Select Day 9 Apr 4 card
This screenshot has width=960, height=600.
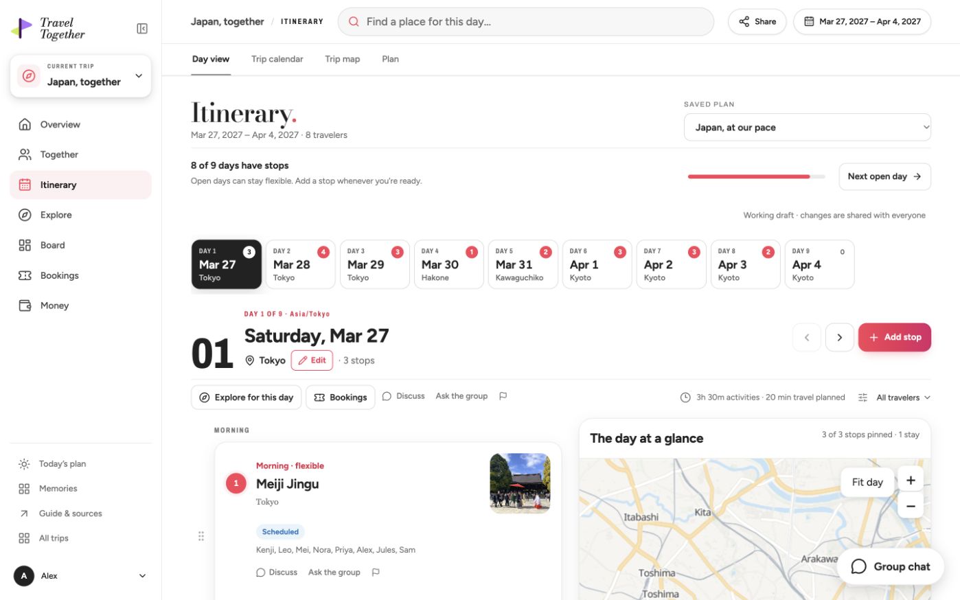pos(820,264)
